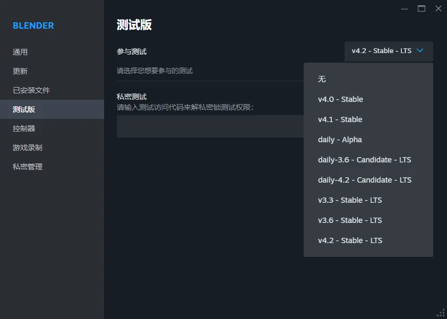Choose the v4.0 - Stable beta option
The image size is (447, 319).
point(340,99)
